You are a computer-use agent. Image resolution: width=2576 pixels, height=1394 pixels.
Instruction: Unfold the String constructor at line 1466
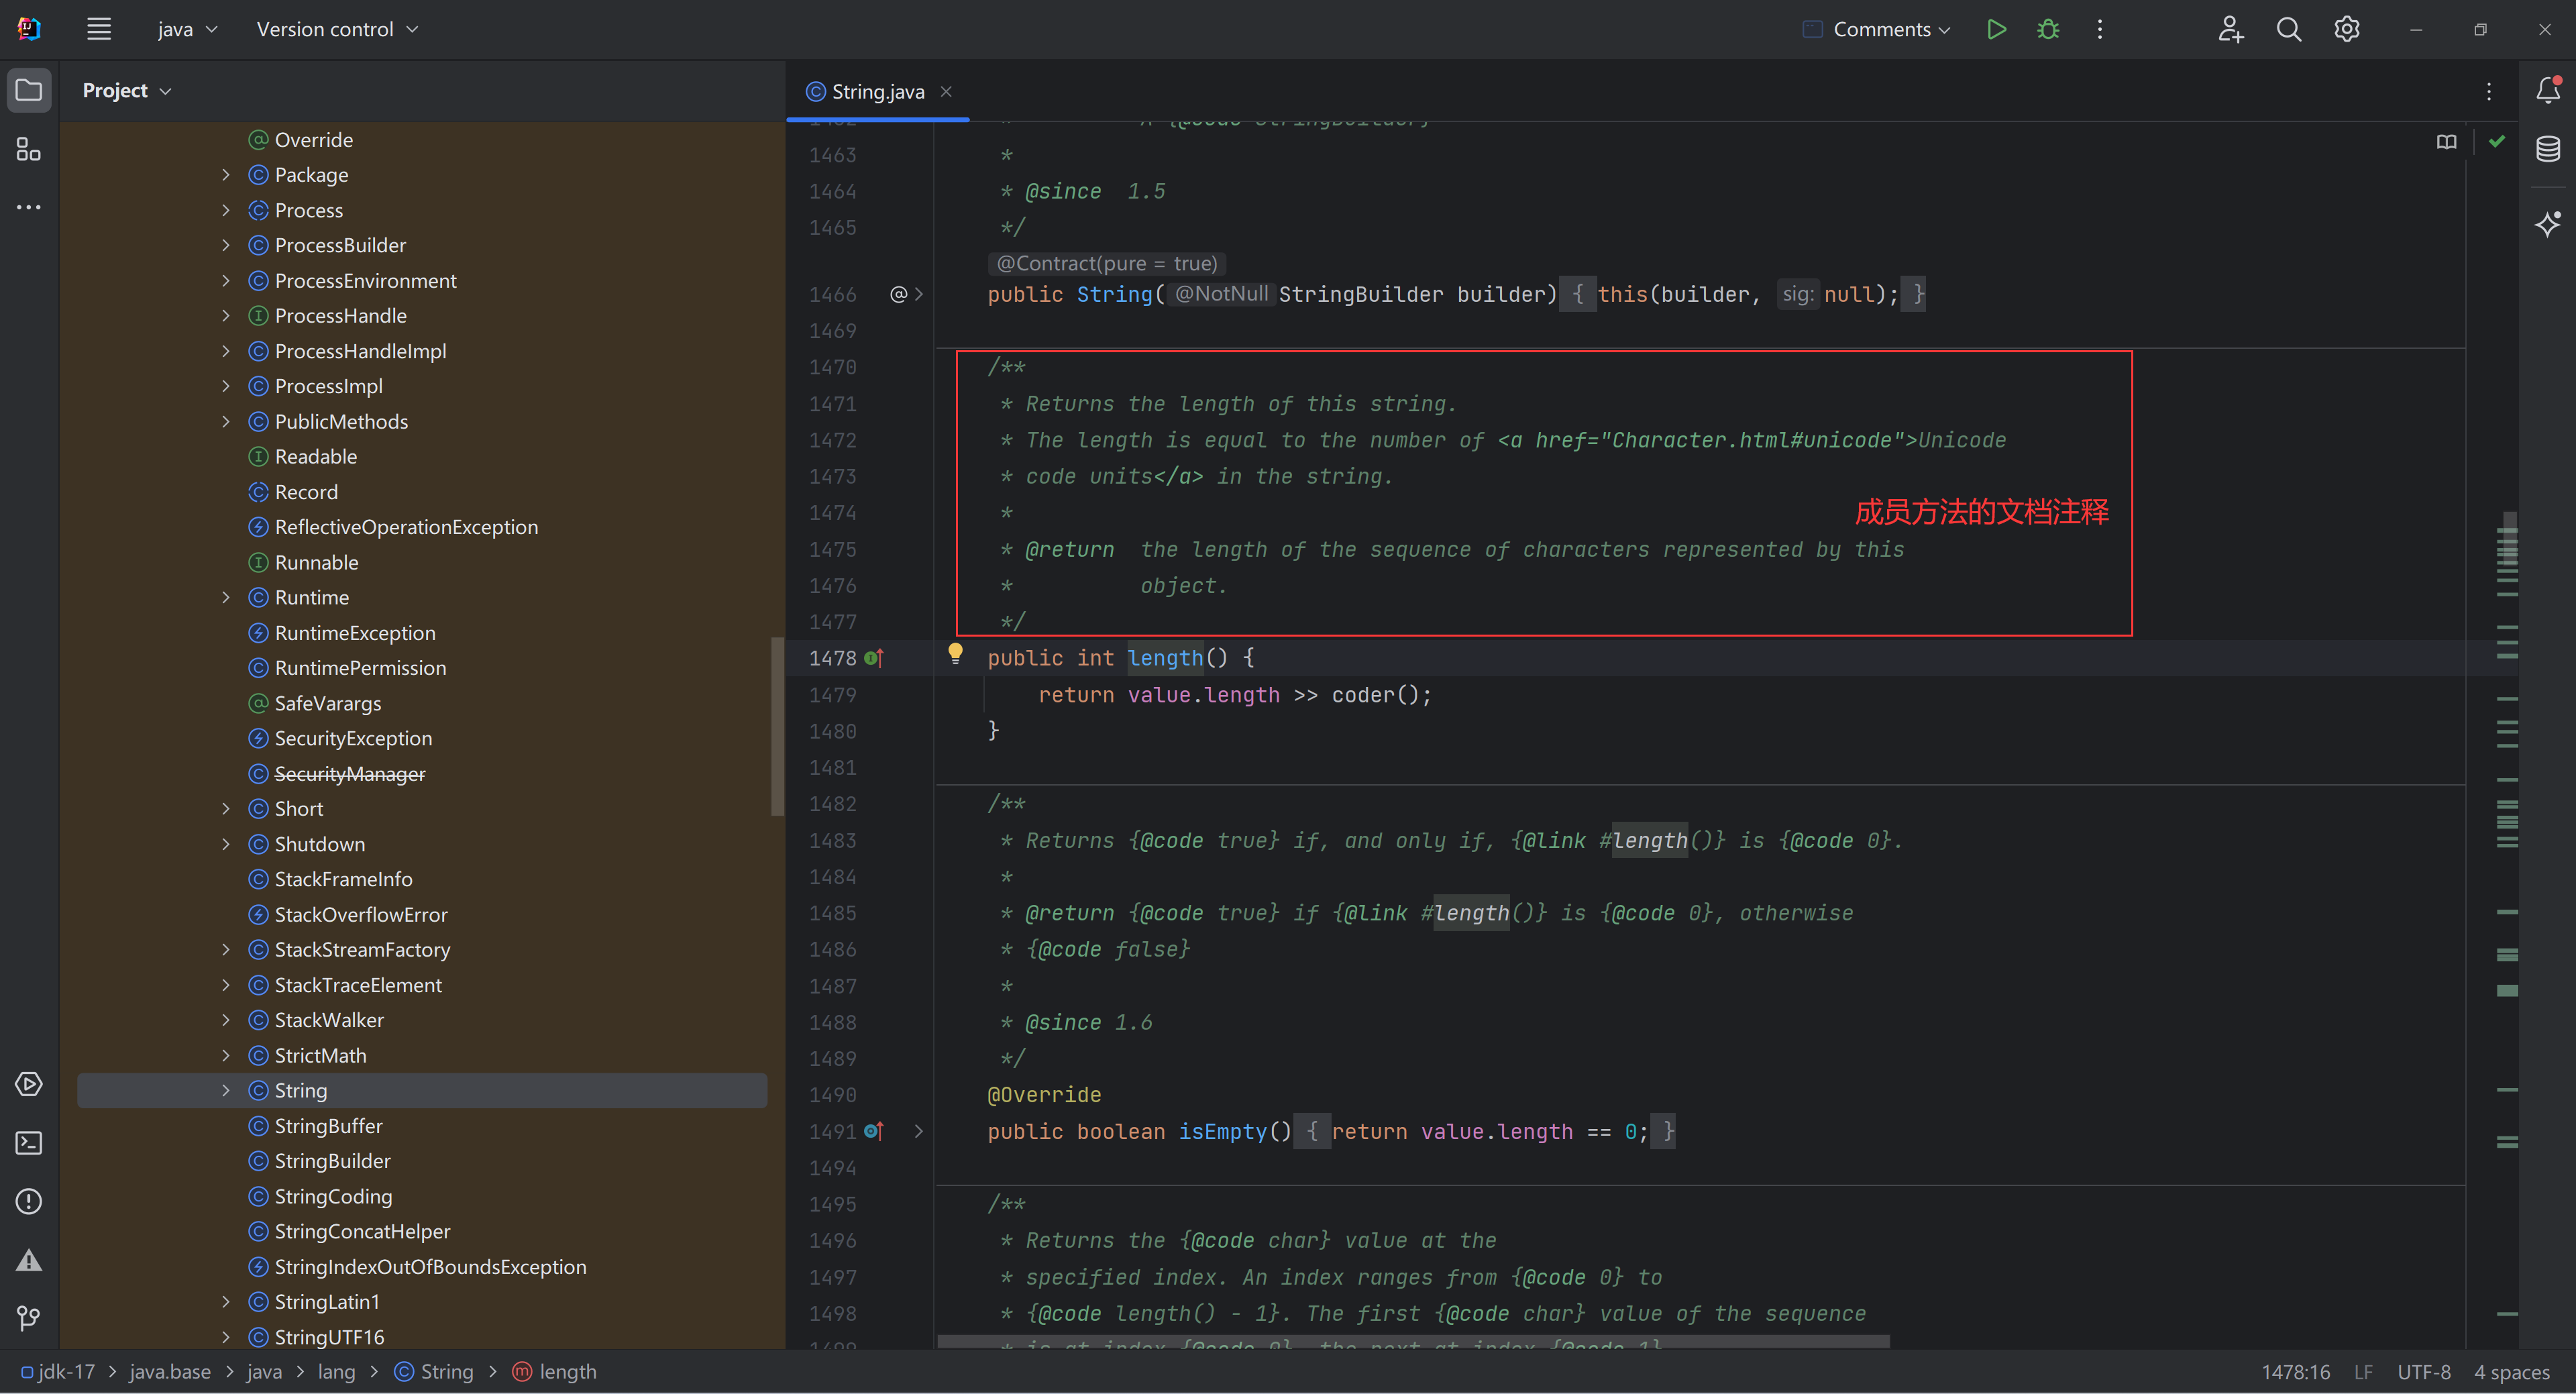pyautogui.click(x=919, y=294)
